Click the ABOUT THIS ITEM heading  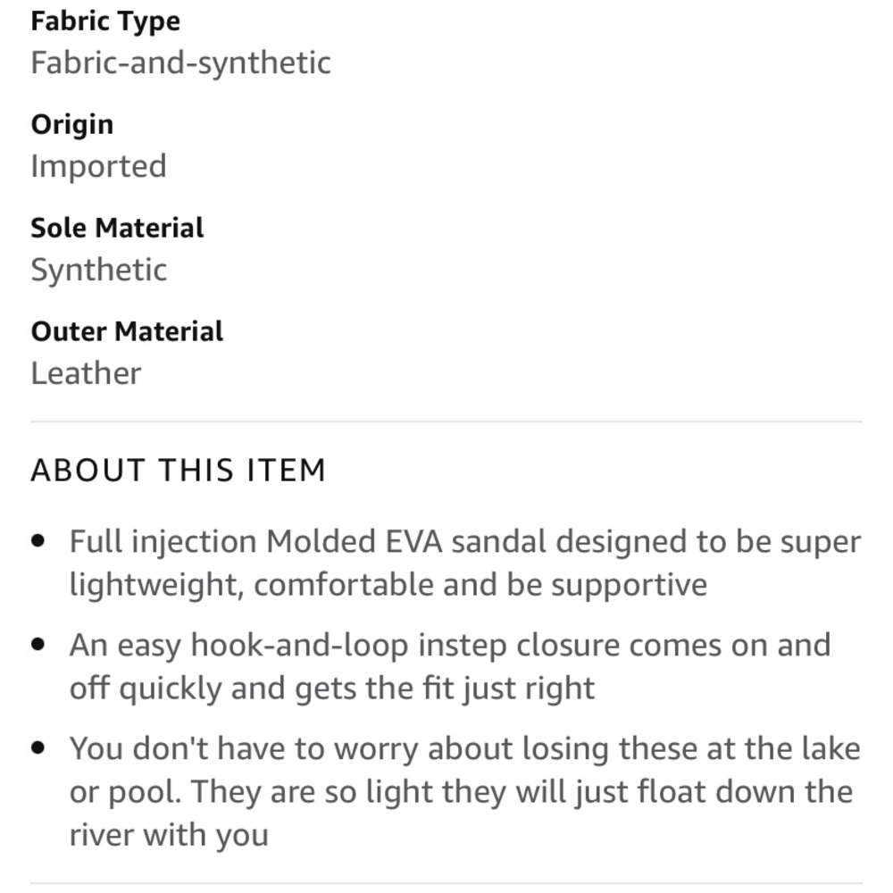coord(178,470)
